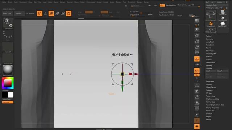
Task: Expand the UV Map section
Action: pyautogui.click(x=209, y=93)
